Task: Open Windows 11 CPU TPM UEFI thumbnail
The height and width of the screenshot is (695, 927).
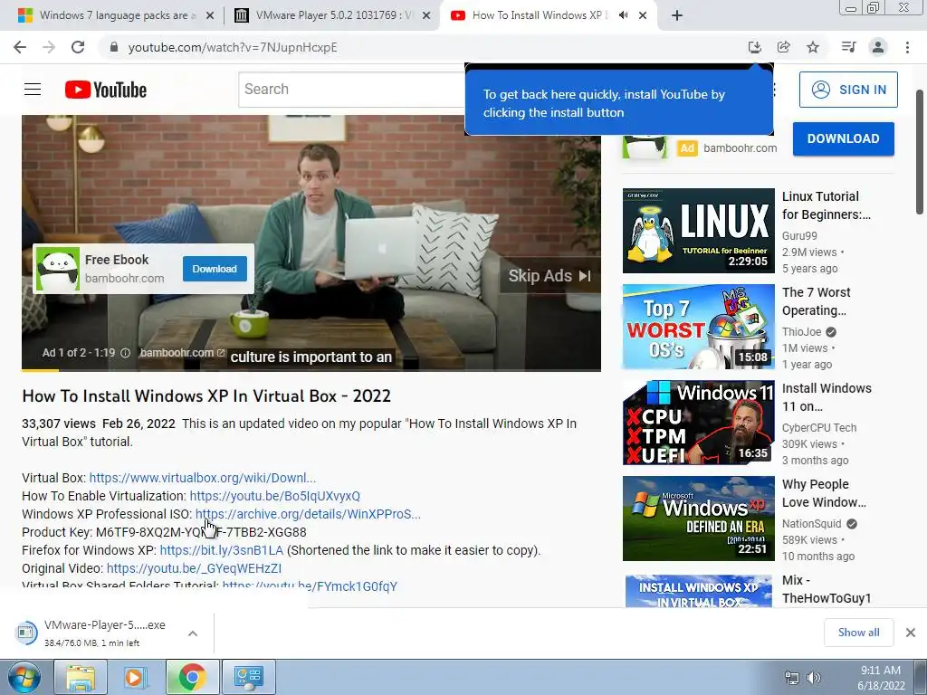Action: point(698,423)
